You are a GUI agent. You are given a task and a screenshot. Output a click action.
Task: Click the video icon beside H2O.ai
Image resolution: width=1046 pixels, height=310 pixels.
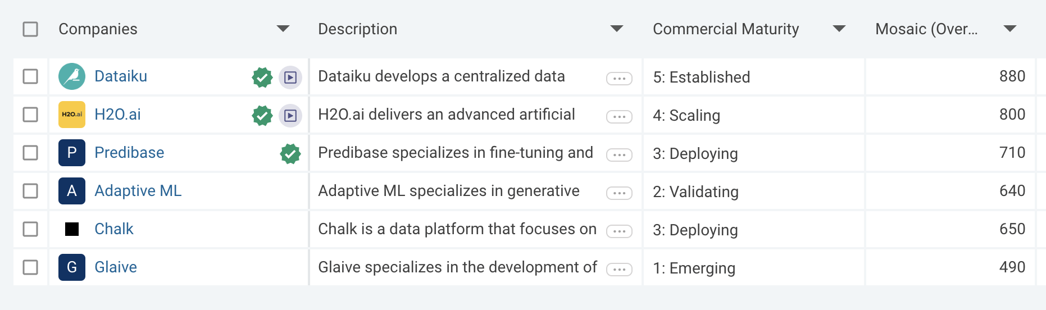pyautogui.click(x=290, y=115)
